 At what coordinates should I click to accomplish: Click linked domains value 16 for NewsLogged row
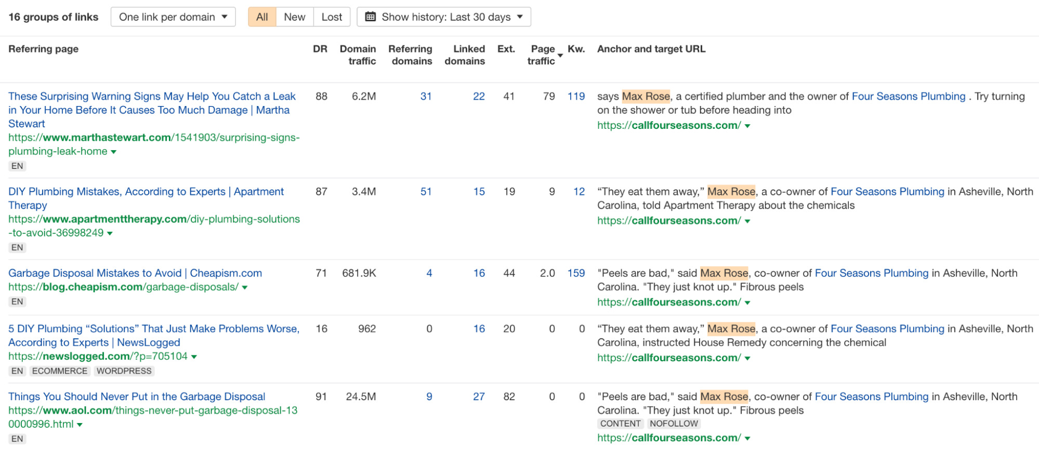(x=479, y=328)
